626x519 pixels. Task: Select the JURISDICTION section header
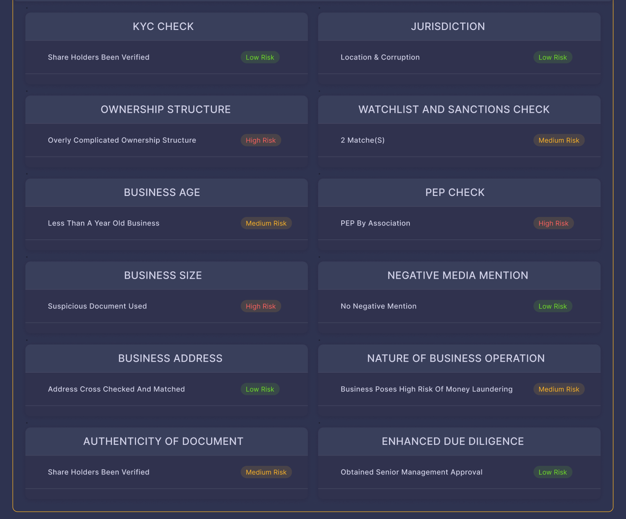(448, 26)
